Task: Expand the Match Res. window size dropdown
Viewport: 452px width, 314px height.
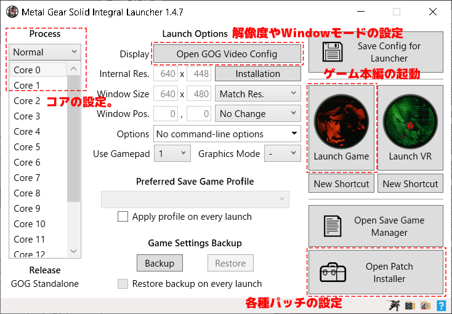Action: click(257, 94)
